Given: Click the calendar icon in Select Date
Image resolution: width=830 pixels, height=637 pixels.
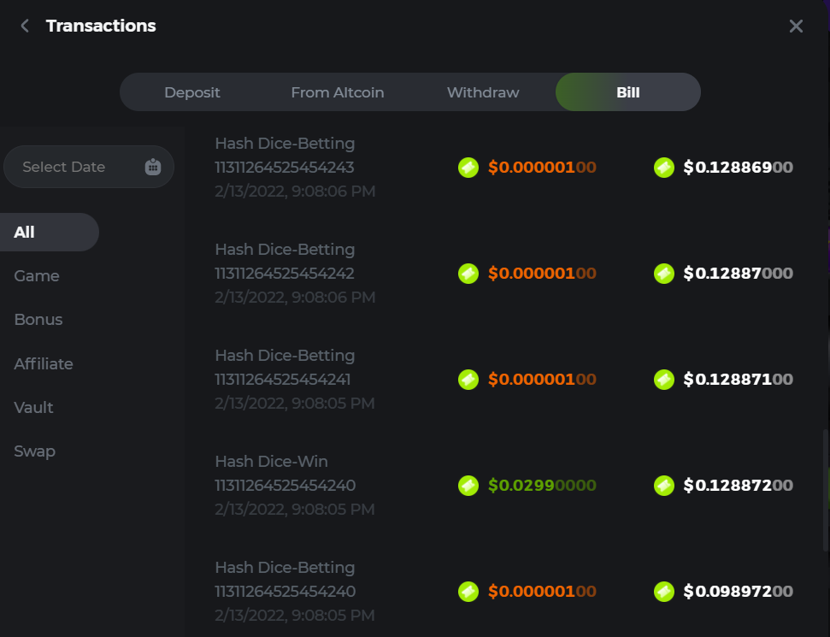Looking at the screenshot, I should (x=153, y=167).
